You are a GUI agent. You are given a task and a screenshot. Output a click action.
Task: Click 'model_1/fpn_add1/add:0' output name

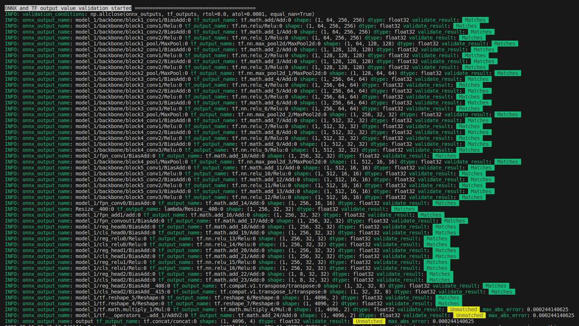click(109, 215)
